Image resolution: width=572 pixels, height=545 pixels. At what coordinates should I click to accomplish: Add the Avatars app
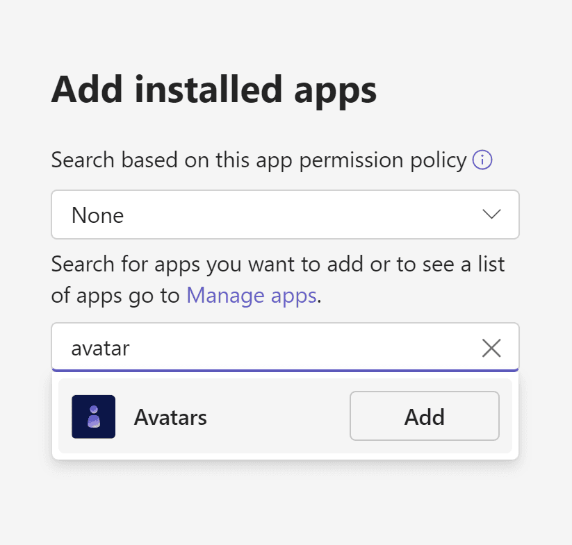coord(424,416)
